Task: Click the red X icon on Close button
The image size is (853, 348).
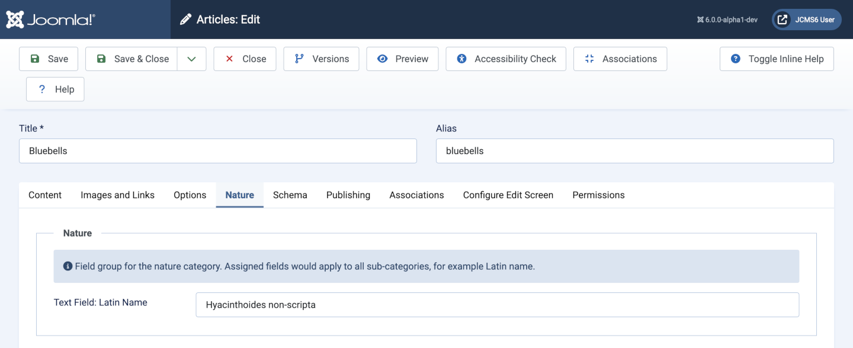Action: [x=230, y=59]
